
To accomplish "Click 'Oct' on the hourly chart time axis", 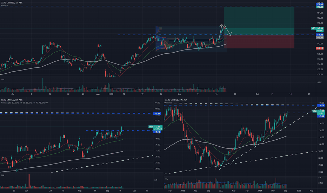I will [x=257, y=94].
